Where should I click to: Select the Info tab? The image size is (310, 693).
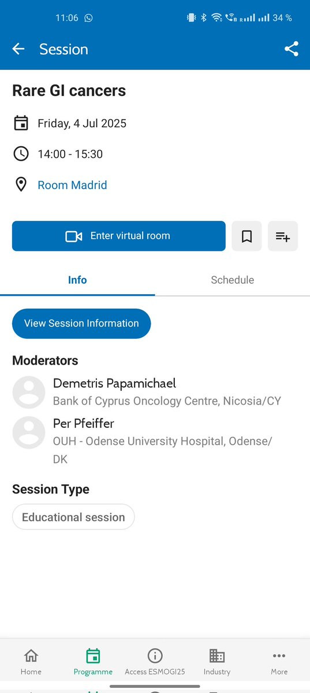pos(77,280)
